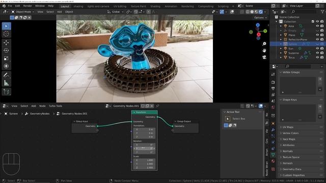This screenshot has height=183, width=326.
Task: Select the Measure tool
Action: (6, 83)
